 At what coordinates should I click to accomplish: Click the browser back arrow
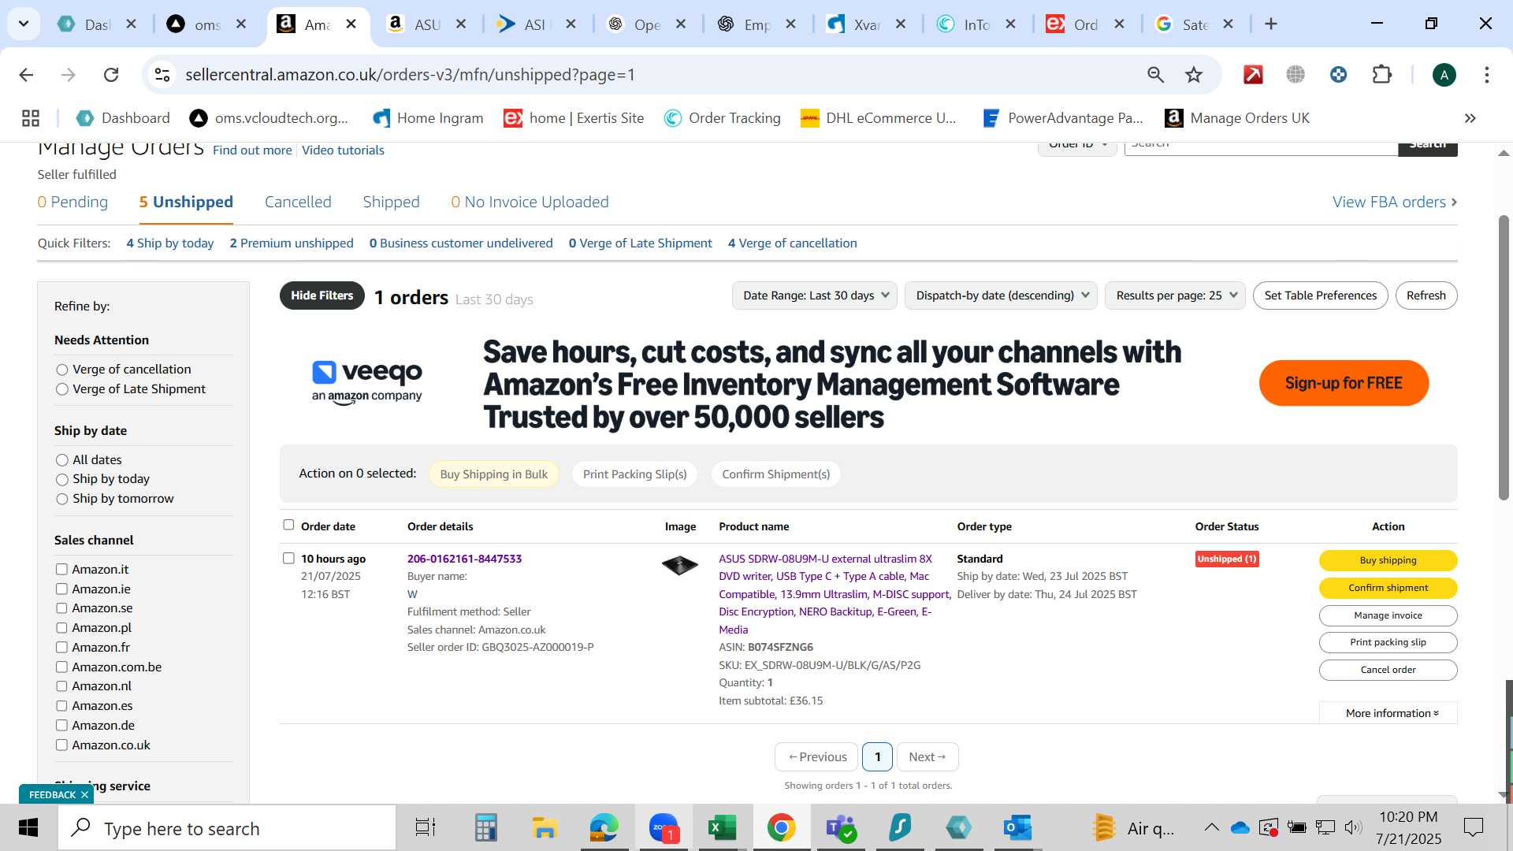pos(26,75)
